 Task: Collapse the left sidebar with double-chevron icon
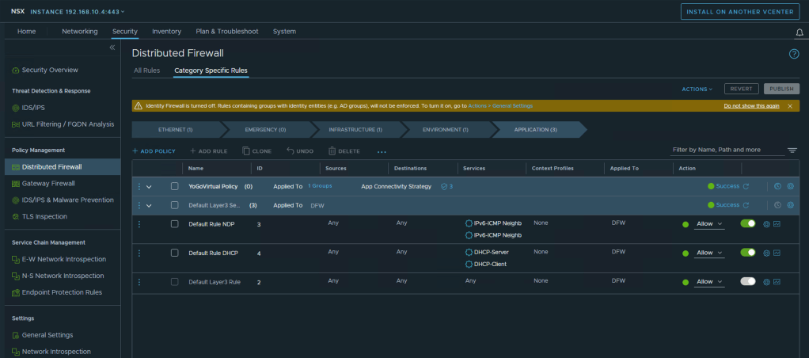pyautogui.click(x=112, y=48)
